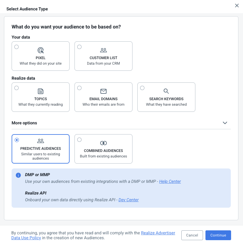The width and height of the screenshot is (243, 242).
Task: Select the Topics radio option
Action: click(x=16, y=88)
